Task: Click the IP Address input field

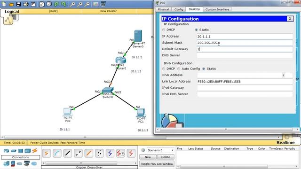Action: [245, 37]
